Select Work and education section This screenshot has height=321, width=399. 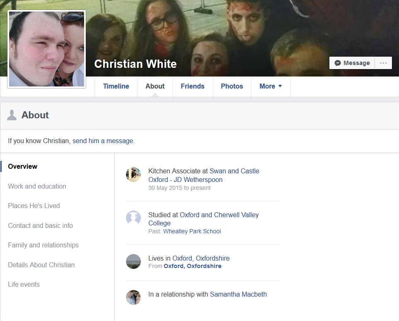[37, 186]
